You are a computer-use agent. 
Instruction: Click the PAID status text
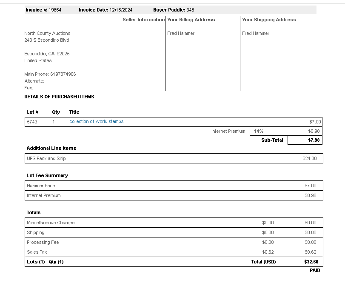(x=314, y=270)
